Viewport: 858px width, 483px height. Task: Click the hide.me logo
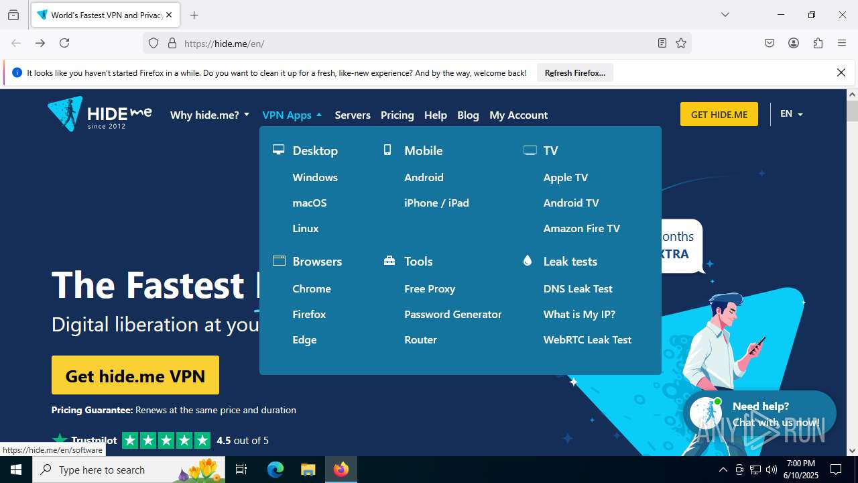click(100, 114)
